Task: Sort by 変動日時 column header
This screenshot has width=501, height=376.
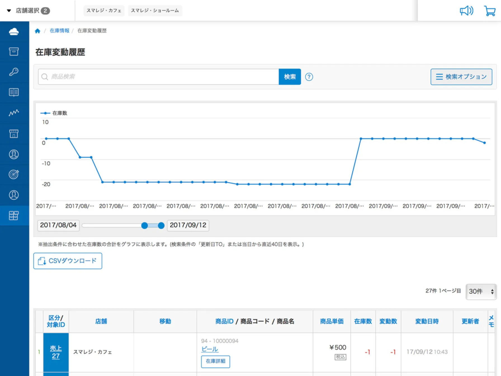Action: [427, 321]
